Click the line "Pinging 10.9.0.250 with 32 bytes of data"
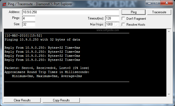The image size is (175, 106). click(x=42, y=40)
